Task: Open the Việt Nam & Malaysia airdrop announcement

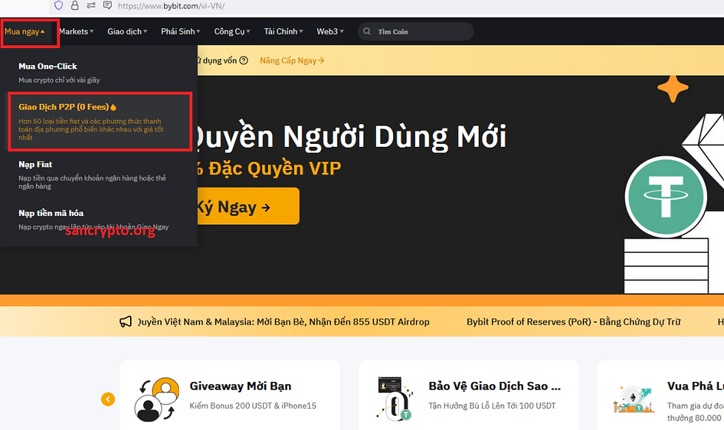Action: 284,322
